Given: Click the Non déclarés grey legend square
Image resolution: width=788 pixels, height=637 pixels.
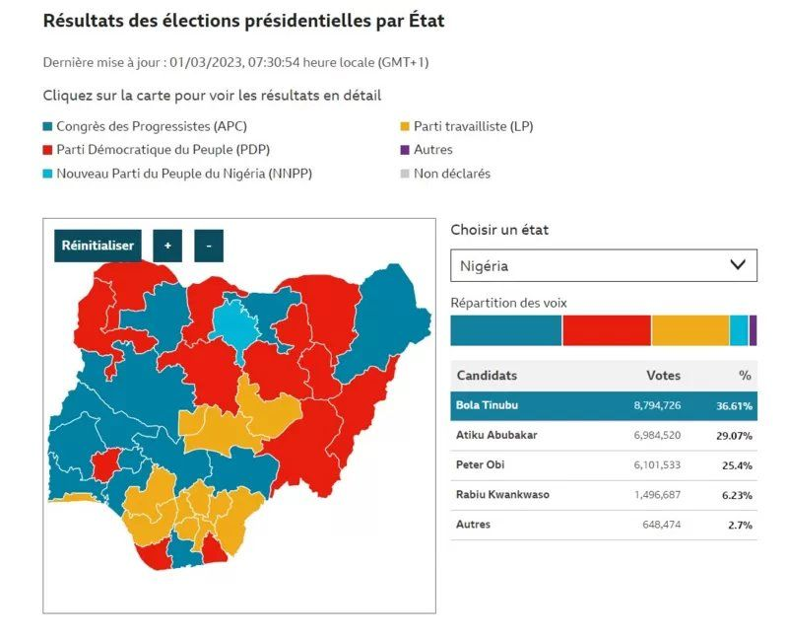Looking at the screenshot, I should (405, 174).
